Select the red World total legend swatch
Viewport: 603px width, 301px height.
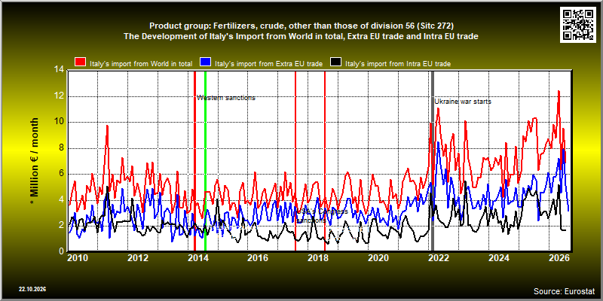coord(80,62)
